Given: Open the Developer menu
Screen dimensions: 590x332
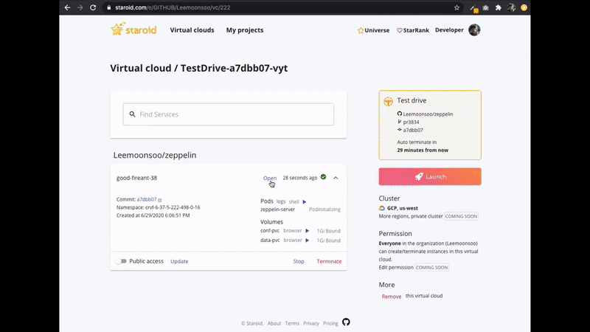Looking at the screenshot, I should [x=449, y=30].
